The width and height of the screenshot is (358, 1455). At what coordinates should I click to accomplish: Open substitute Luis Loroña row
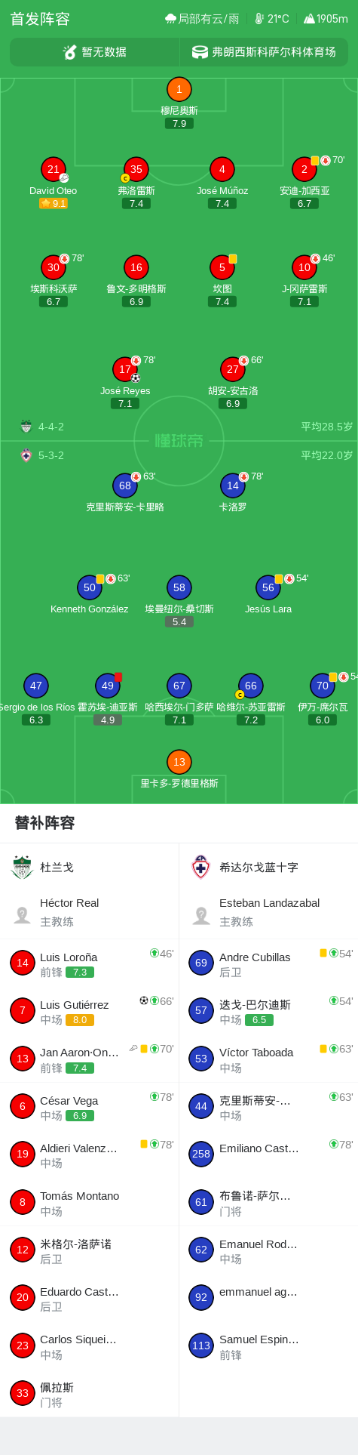[x=89, y=963]
